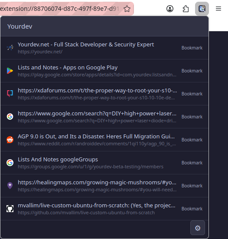Click Bookmark label on the Yourdev.net row
Screen dimensions: 228x239
pyautogui.click(x=192, y=48)
